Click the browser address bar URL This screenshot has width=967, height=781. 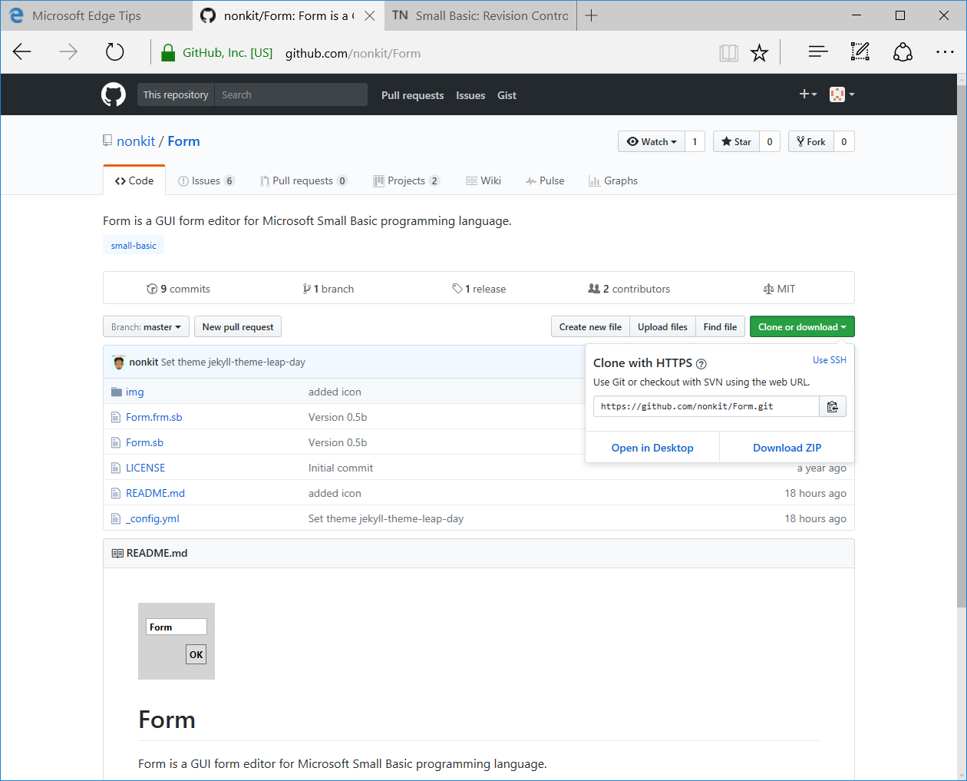353,53
